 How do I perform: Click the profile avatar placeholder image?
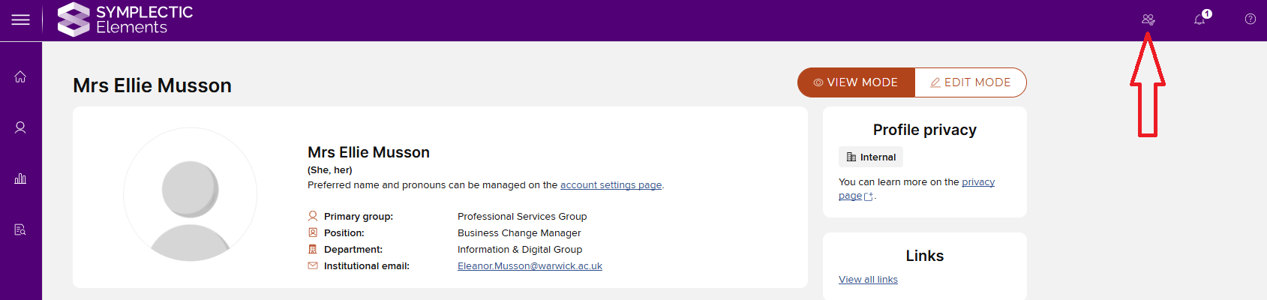coord(191,194)
